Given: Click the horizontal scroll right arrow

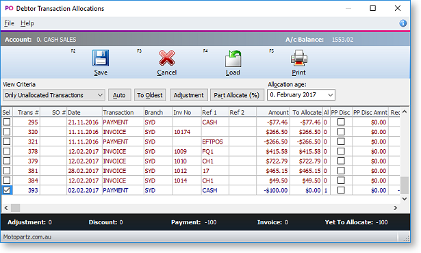Looking at the screenshot, I should tap(395, 208).
